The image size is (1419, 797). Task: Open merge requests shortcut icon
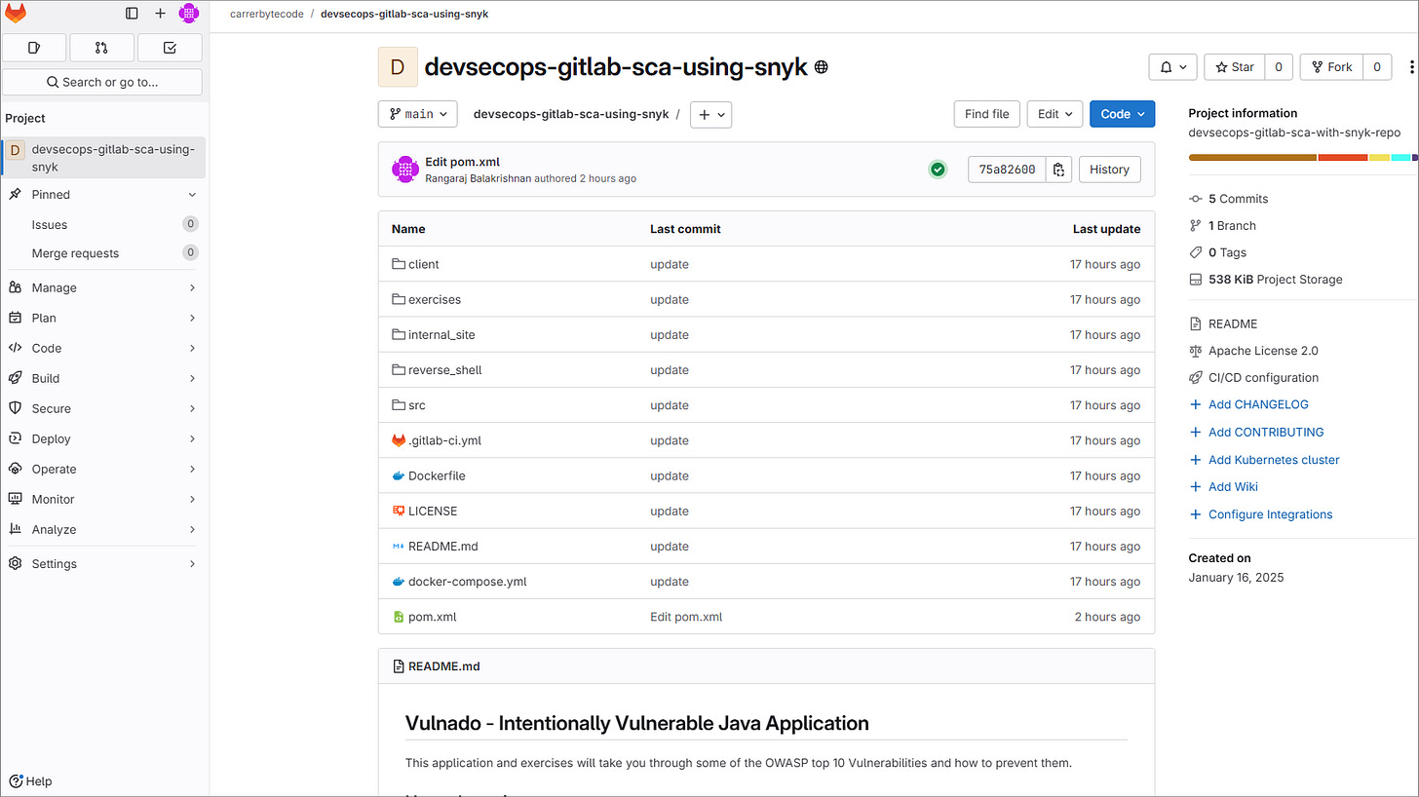pyautogui.click(x=101, y=47)
